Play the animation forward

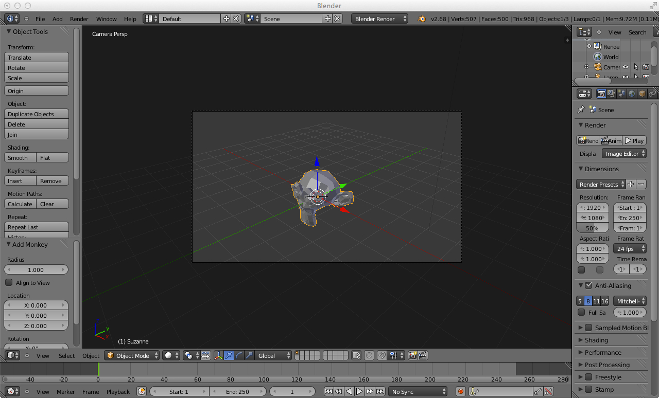point(359,391)
